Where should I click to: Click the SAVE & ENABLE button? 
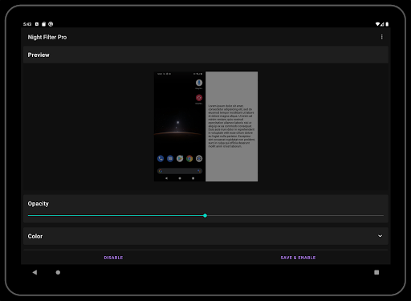point(298,258)
